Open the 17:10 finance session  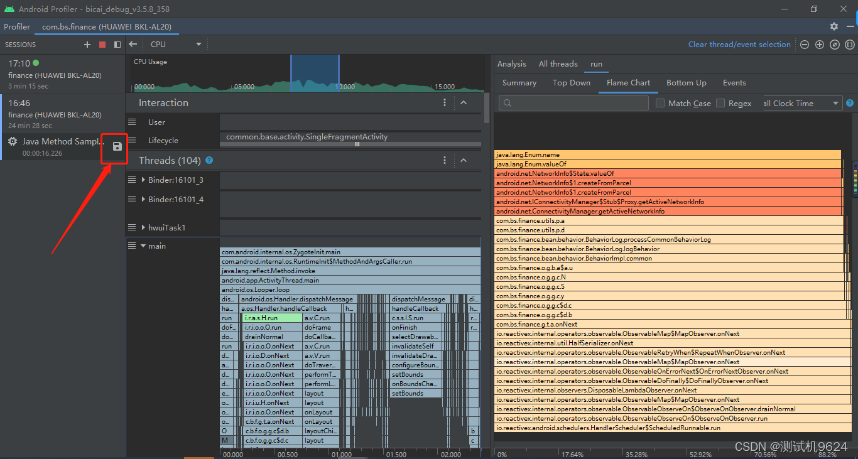(x=63, y=73)
